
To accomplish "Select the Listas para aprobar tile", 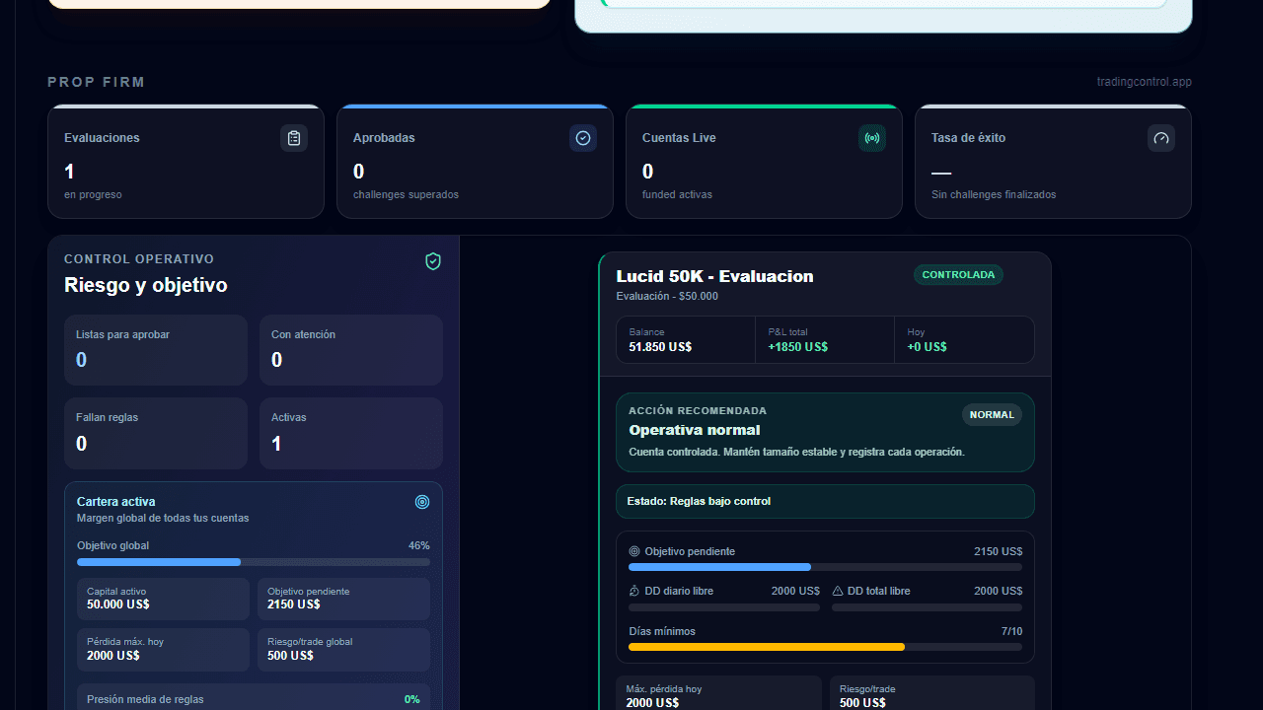I will (156, 350).
